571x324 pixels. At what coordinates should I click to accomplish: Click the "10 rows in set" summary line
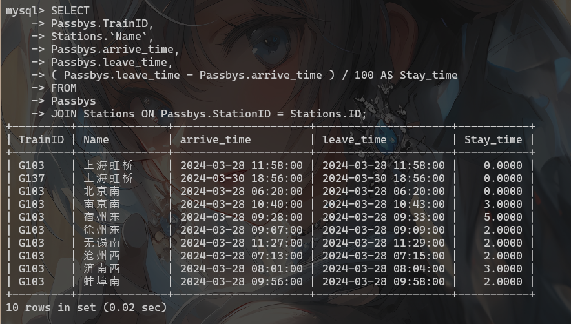86,307
